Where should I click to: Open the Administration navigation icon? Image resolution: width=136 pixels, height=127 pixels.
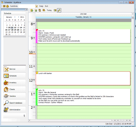tap(6, 110)
